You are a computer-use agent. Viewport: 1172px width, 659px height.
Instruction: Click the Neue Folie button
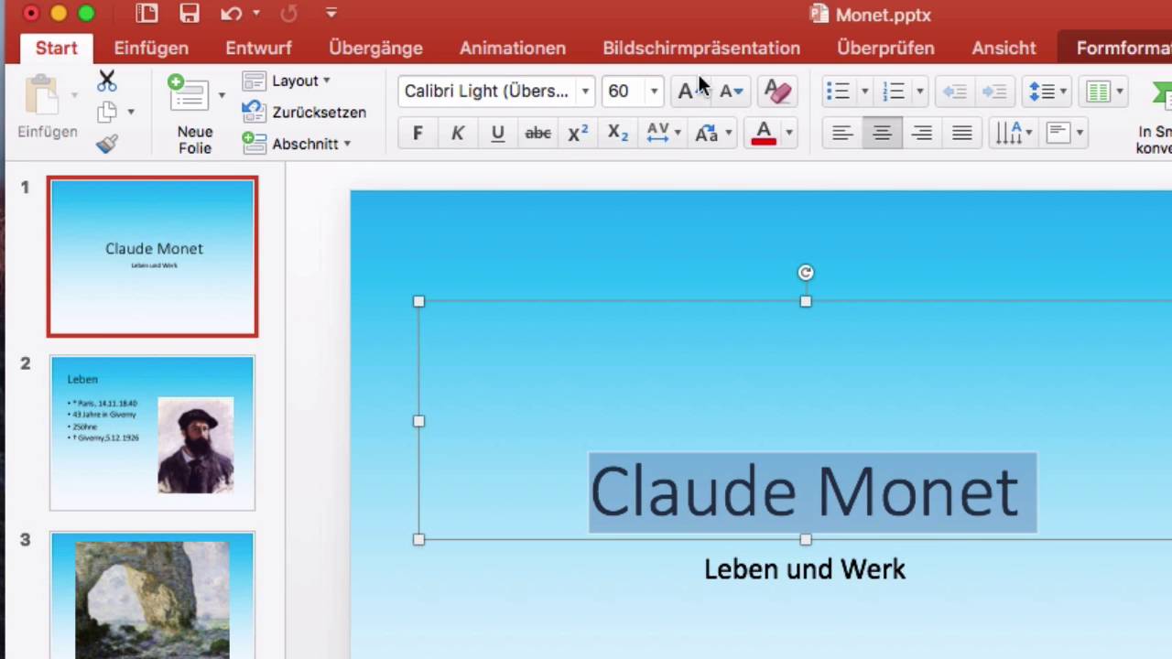[194, 114]
